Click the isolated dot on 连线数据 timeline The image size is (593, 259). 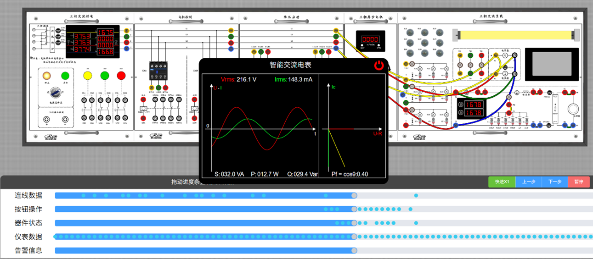[x=416, y=196]
